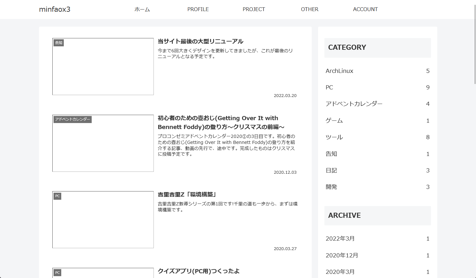Click the PC badge on 吉里吉里Z article
Screen dimensions: 476x278
click(x=57, y=196)
